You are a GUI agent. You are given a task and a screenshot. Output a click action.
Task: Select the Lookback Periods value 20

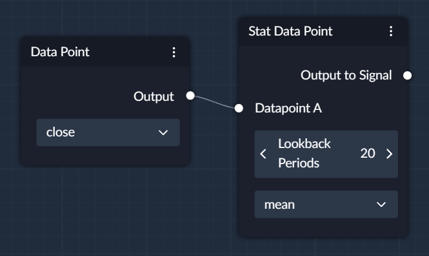[x=368, y=153]
